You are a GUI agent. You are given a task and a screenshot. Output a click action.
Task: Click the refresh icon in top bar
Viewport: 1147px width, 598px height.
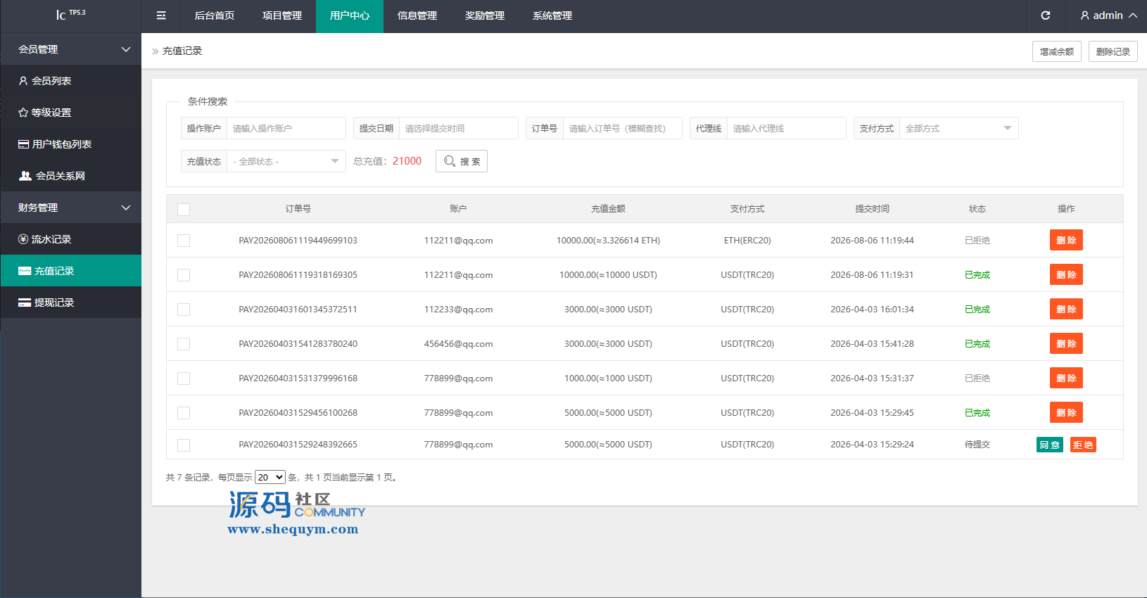[1046, 15]
